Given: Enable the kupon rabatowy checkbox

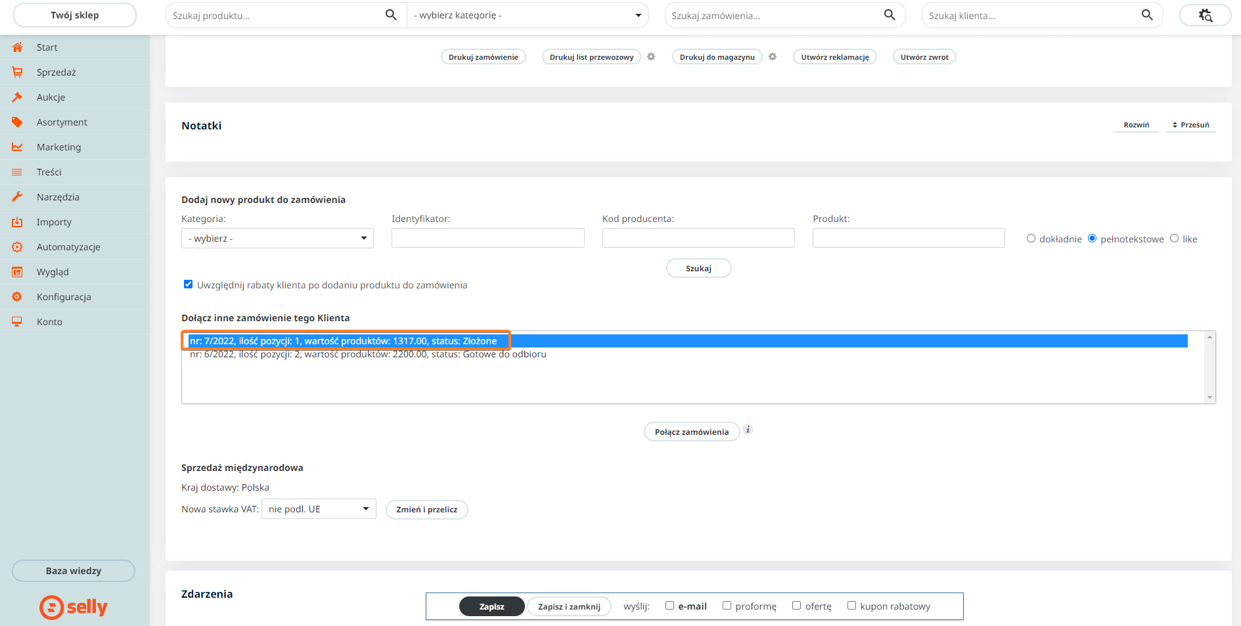Looking at the screenshot, I should 851,606.
